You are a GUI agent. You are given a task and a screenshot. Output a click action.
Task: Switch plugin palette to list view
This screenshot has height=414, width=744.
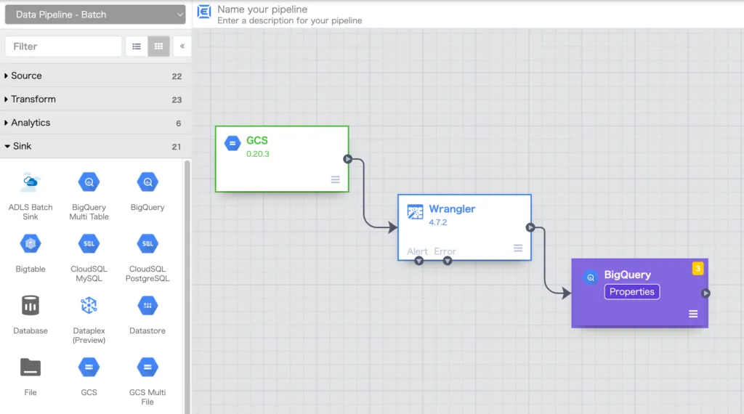(x=137, y=46)
